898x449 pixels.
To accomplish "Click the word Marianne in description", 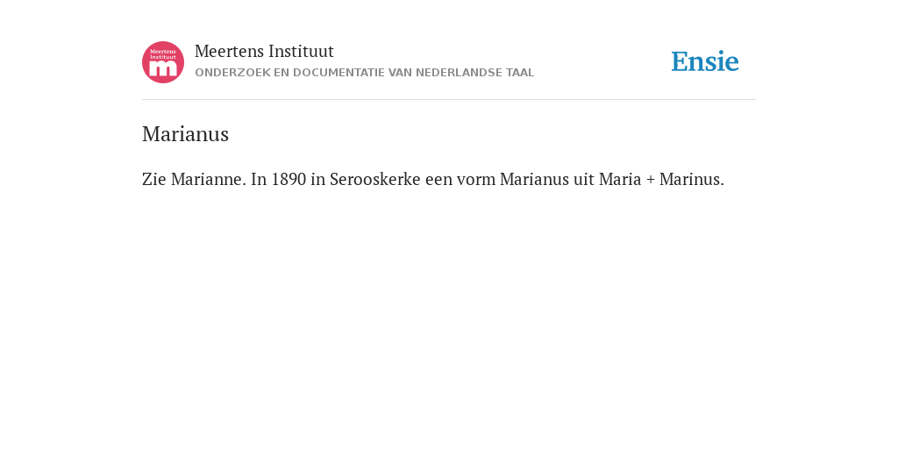I will point(209,179).
